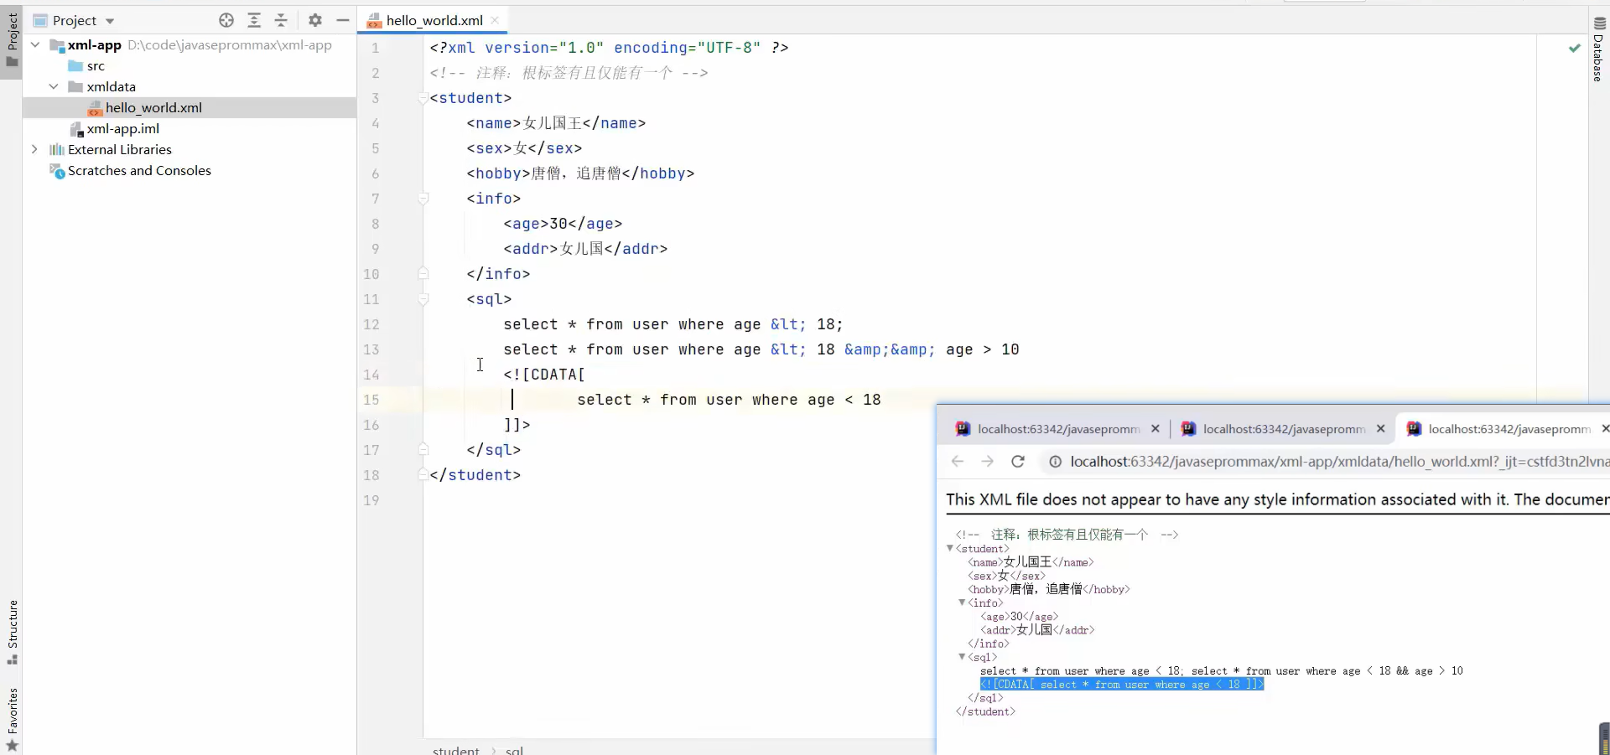Collapse the xmldata folder
Screen dimensions: 1610x755
click(54, 86)
